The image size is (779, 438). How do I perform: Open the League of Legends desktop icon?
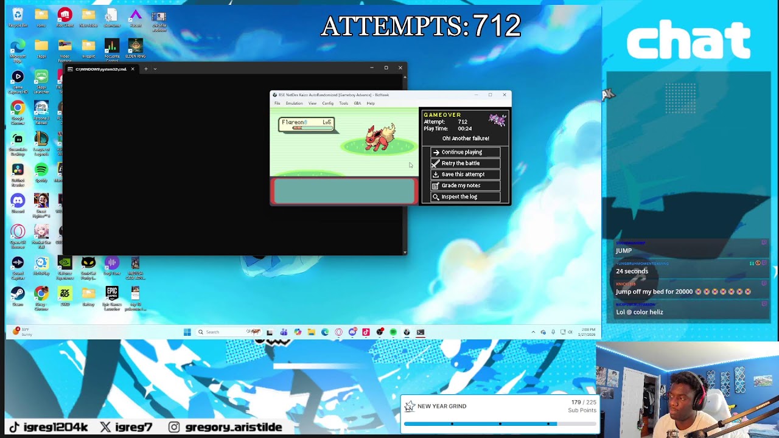(x=41, y=144)
